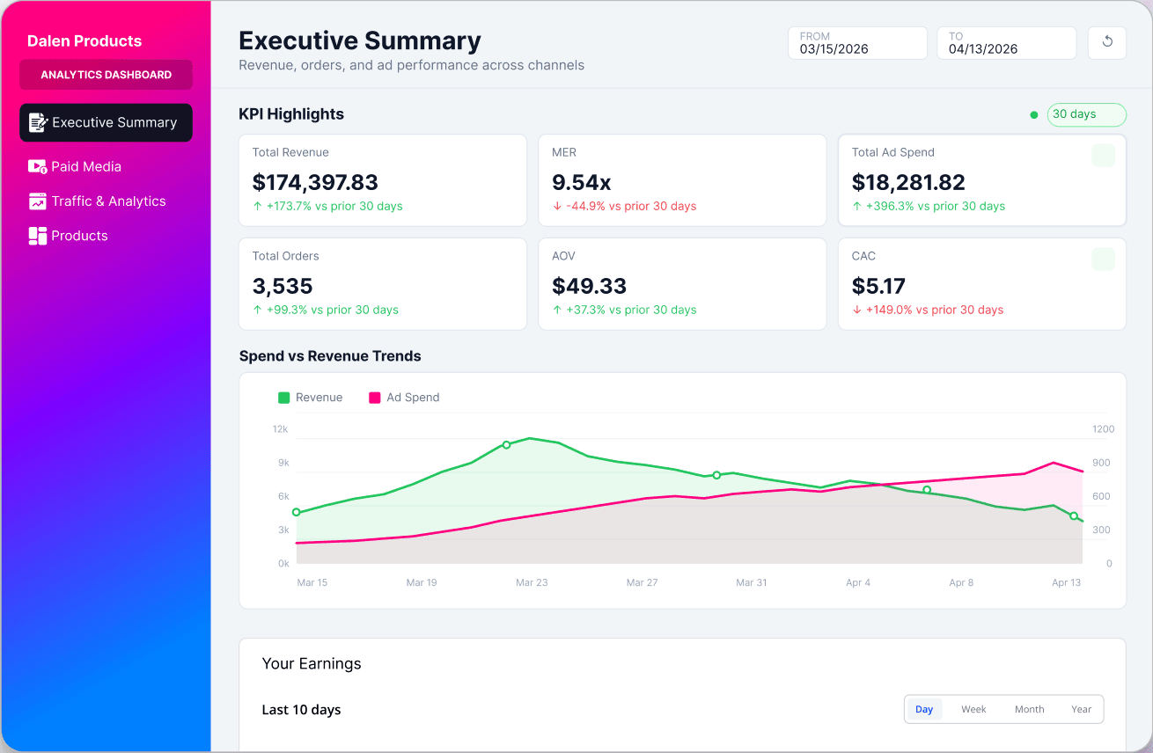Click the Executive Summary sidebar icon
The image size is (1153, 753).
pos(38,122)
